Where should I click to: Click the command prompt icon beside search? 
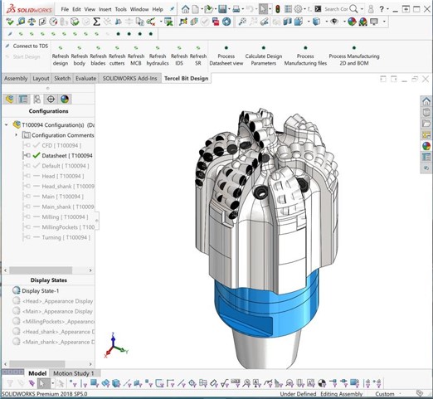pos(318,9)
